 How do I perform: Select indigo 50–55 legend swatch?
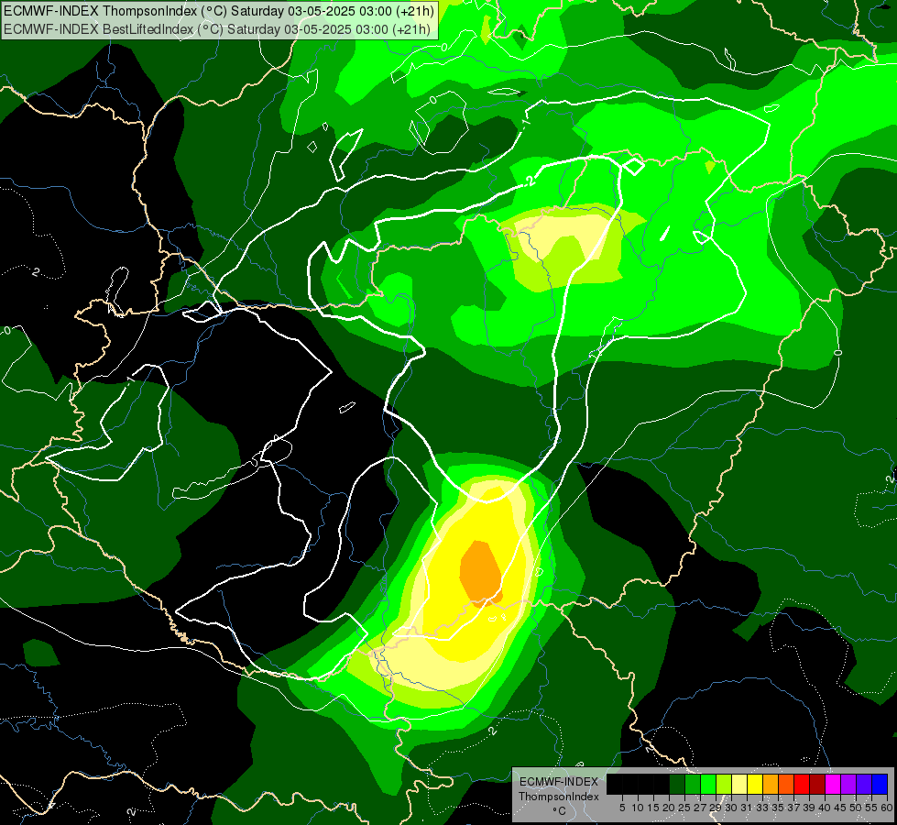click(864, 784)
